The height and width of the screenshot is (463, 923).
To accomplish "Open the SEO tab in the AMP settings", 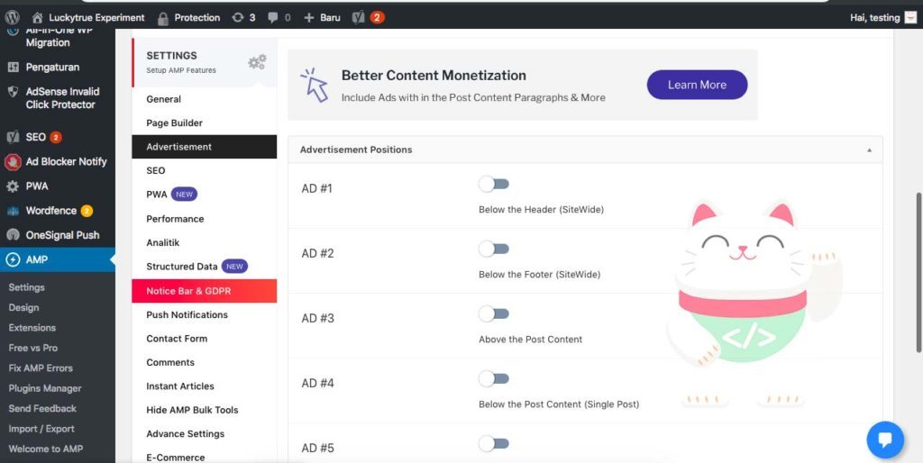I will pos(205,170).
